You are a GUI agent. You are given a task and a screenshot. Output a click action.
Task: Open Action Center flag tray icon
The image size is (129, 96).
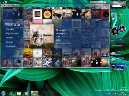(x=109, y=94)
